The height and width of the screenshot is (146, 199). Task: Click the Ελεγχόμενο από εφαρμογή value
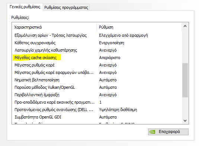(x=123, y=35)
